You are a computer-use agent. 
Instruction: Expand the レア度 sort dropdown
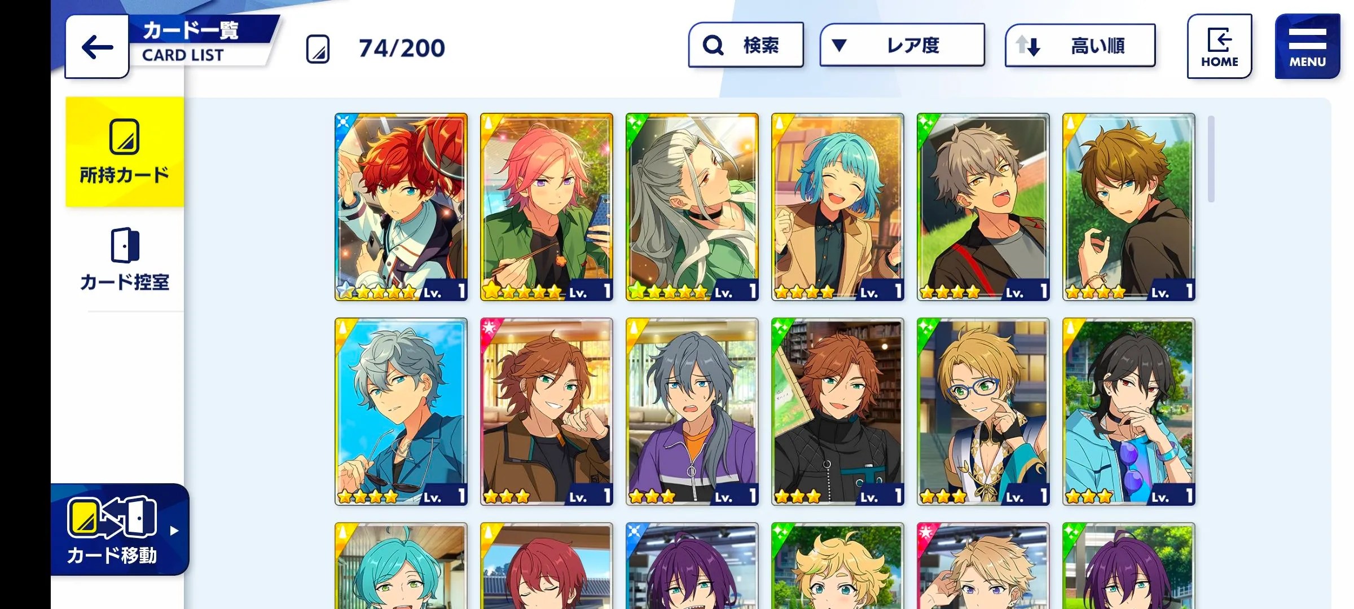point(902,45)
